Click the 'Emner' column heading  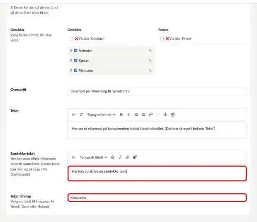(163, 30)
